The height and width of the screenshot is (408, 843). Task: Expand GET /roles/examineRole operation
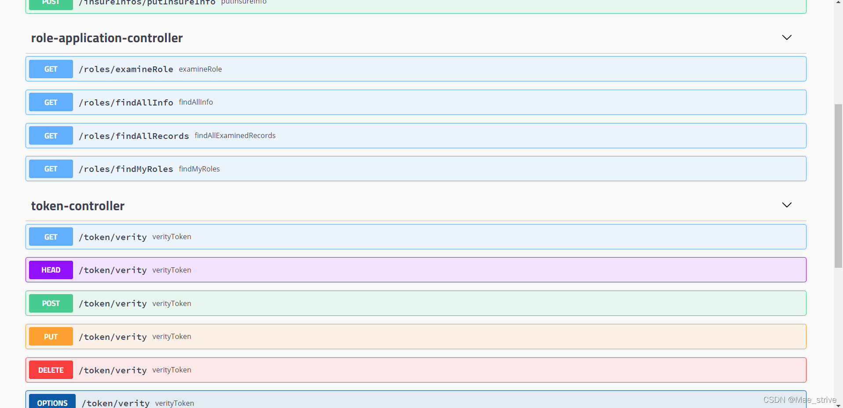[x=416, y=69]
